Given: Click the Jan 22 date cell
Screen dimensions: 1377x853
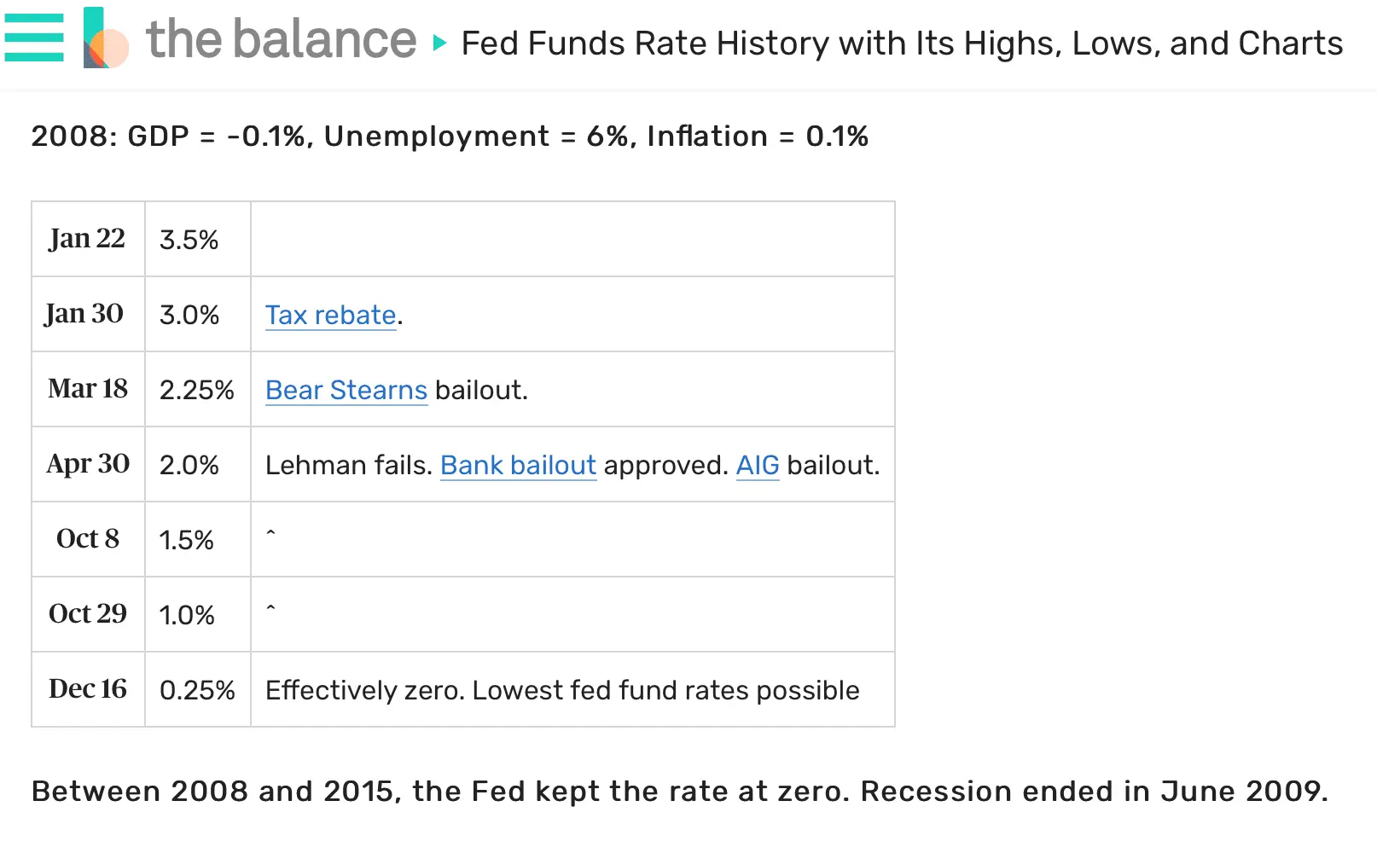Looking at the screenshot, I should 86,239.
